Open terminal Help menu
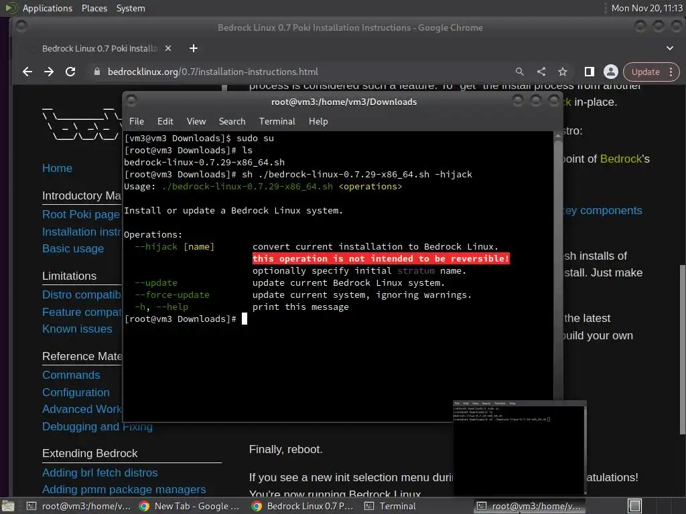This screenshot has height=514, width=686. (318, 122)
